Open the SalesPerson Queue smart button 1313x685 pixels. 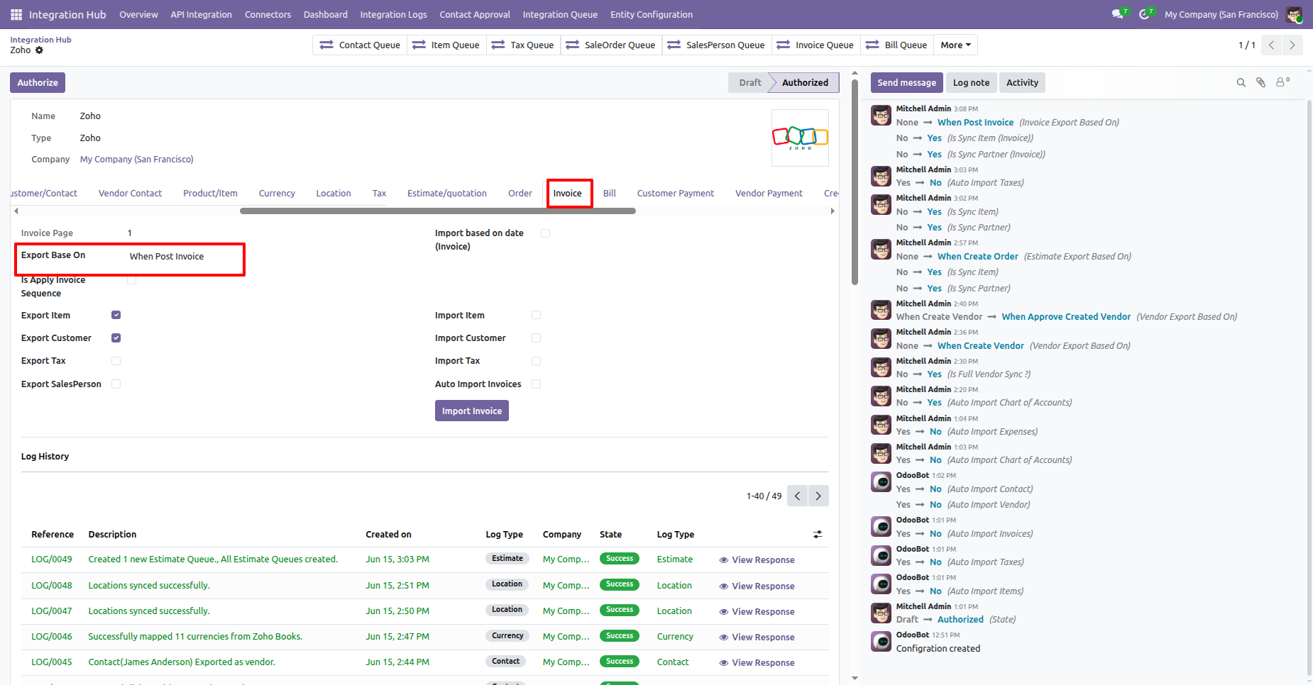pyautogui.click(x=716, y=45)
